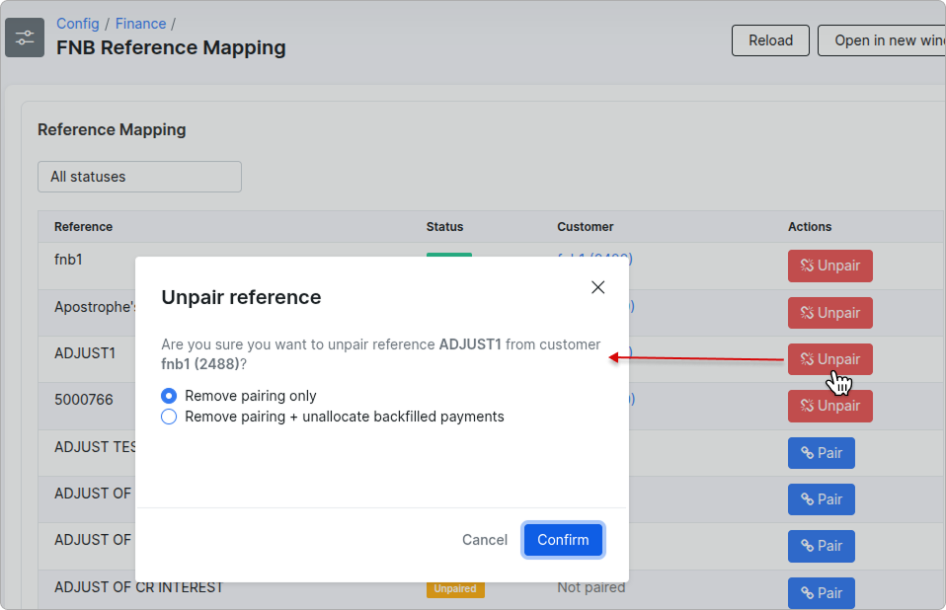This screenshot has width=946, height=610.
Task: Navigate to the Finance breadcrumb
Action: click(x=140, y=23)
